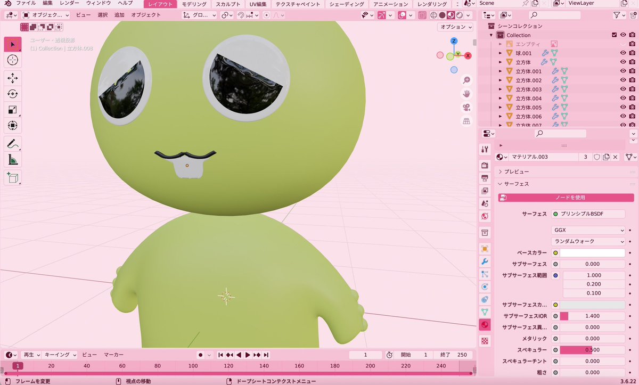Viewport: 639px width, 385px height.
Task: Switch to wireframe viewport shading
Action: click(x=433, y=15)
